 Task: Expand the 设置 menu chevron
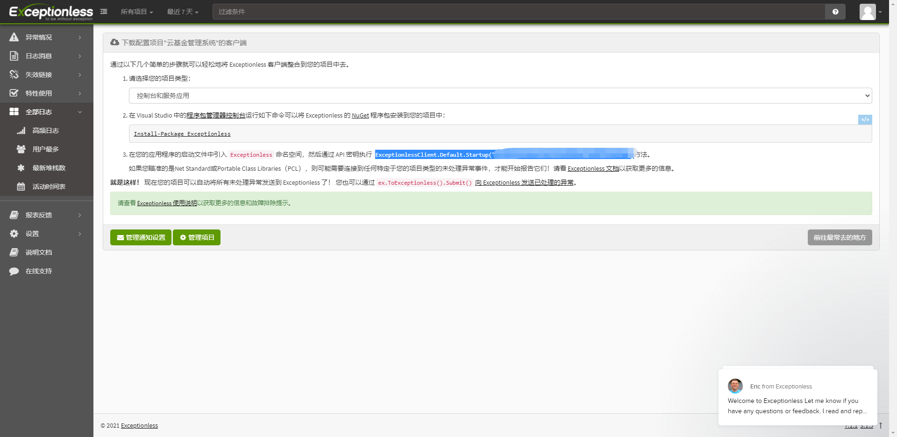pyautogui.click(x=80, y=234)
